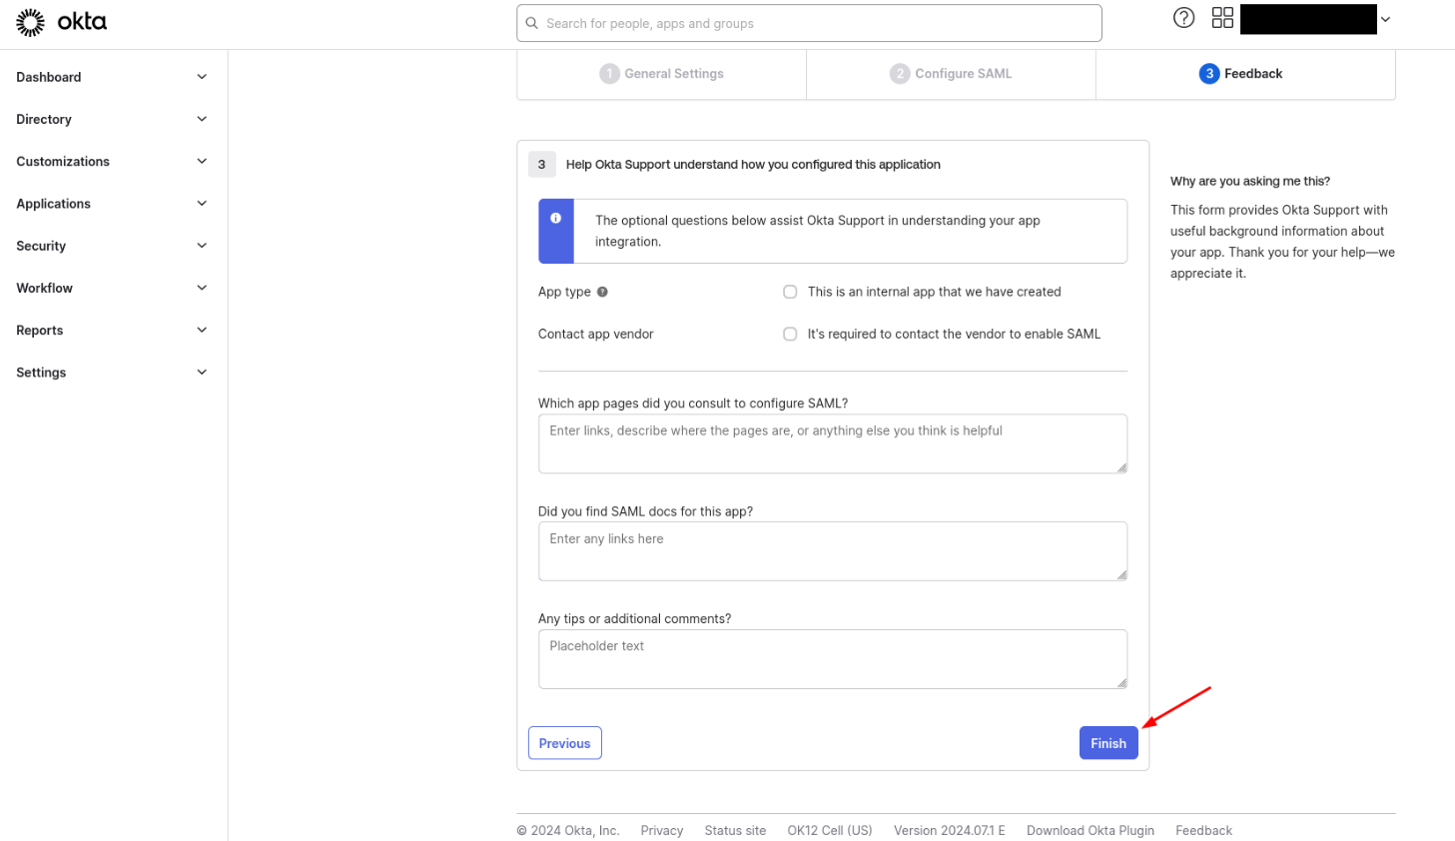Check the contact vendor SAML checkbox
This screenshot has height=841, width=1455.
790,334
